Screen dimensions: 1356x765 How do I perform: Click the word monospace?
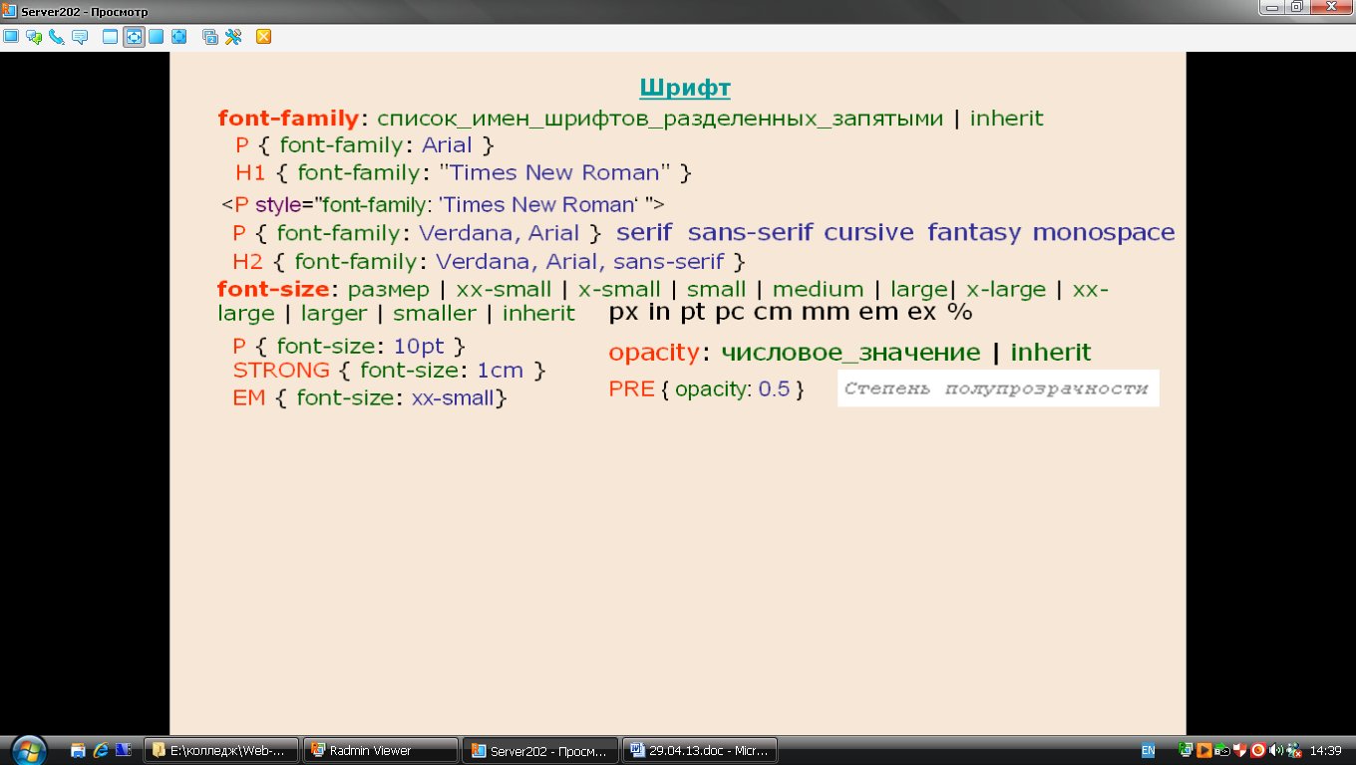click(x=1104, y=233)
